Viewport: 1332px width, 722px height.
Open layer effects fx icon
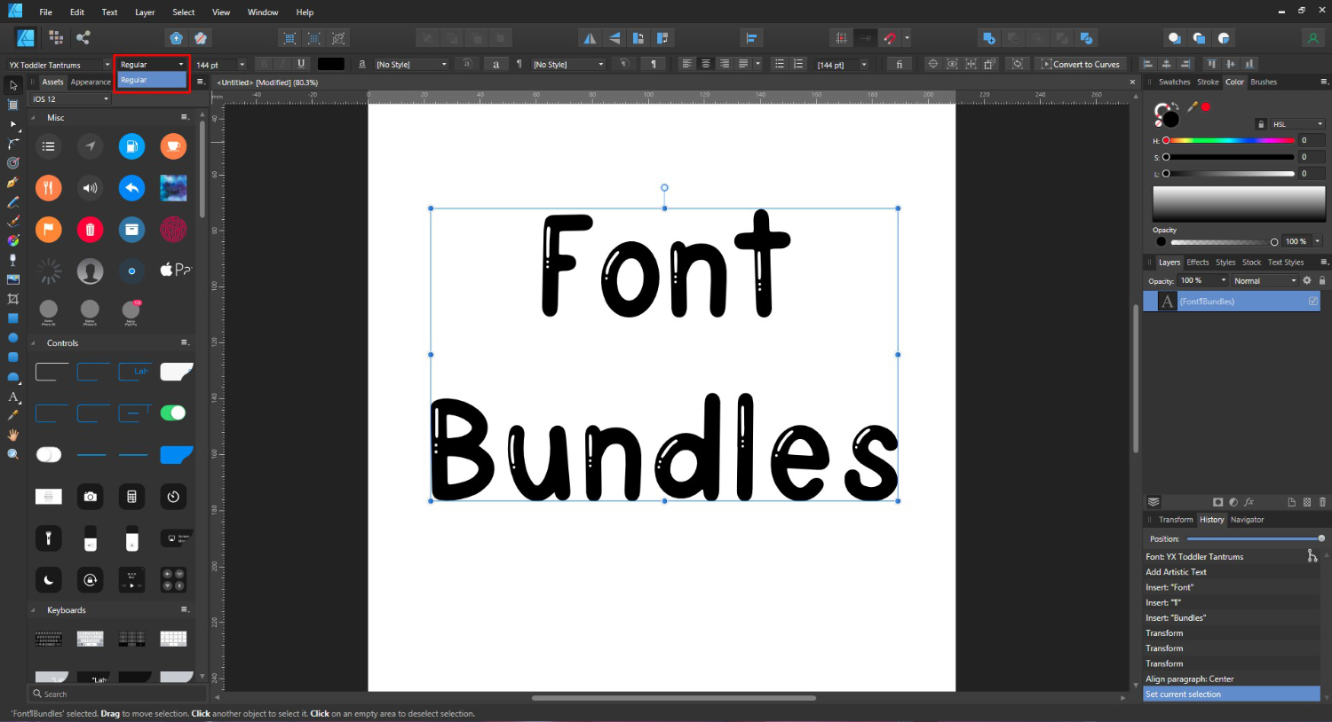pyautogui.click(x=1249, y=502)
